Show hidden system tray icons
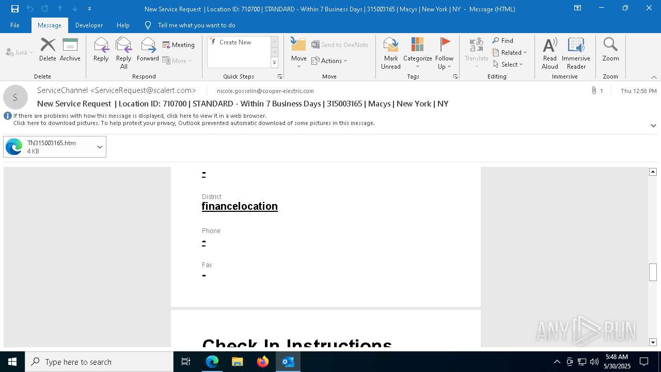661x372 pixels. [x=557, y=362]
